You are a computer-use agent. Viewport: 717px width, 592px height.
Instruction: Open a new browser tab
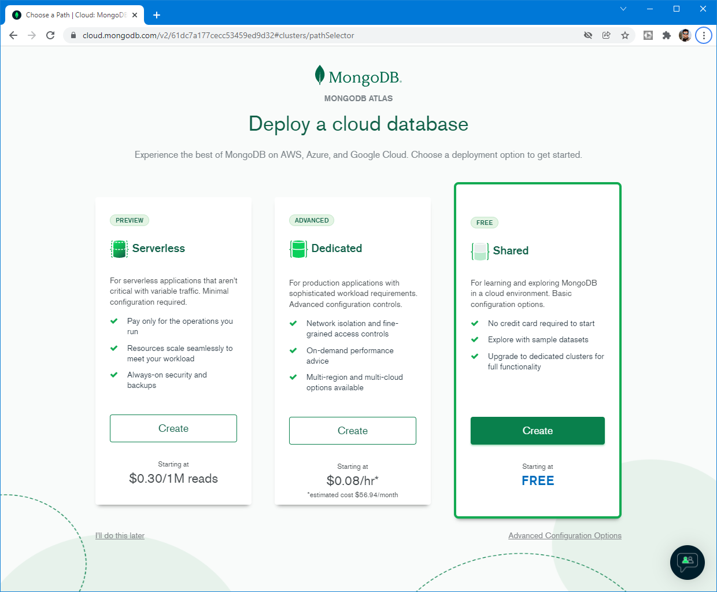click(x=157, y=15)
